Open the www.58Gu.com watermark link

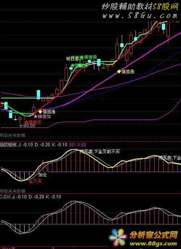(x=140, y=16)
